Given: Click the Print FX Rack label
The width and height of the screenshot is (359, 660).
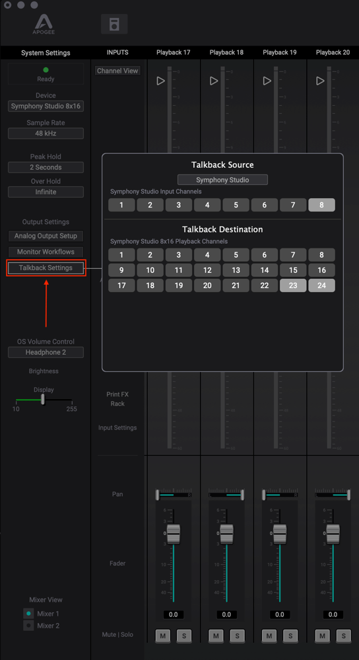Looking at the screenshot, I should (117, 399).
